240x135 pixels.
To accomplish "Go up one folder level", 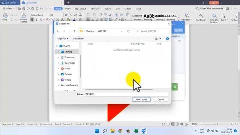I will 74,31.
